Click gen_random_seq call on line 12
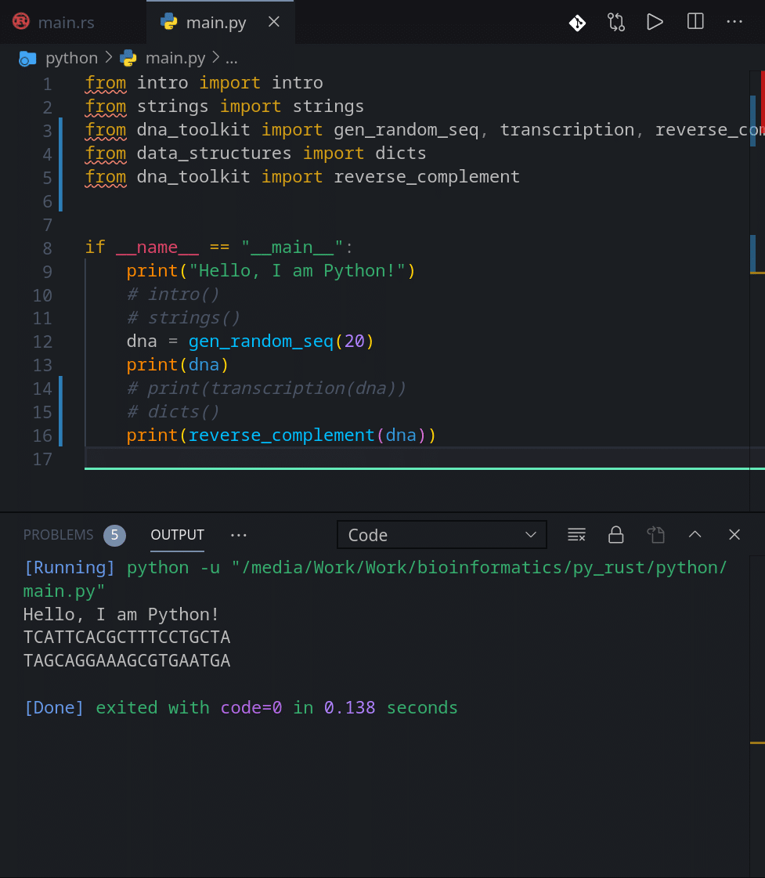Screen dimensions: 765x878 click(261, 341)
